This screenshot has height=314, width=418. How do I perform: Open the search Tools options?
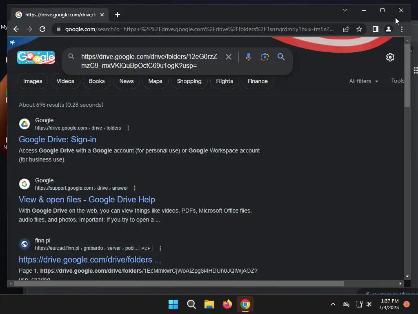pos(398,81)
